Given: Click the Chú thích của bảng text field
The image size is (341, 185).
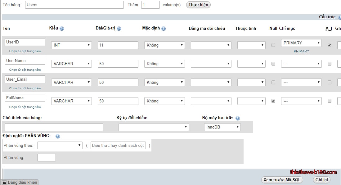Looking at the screenshot, I should point(54,127).
